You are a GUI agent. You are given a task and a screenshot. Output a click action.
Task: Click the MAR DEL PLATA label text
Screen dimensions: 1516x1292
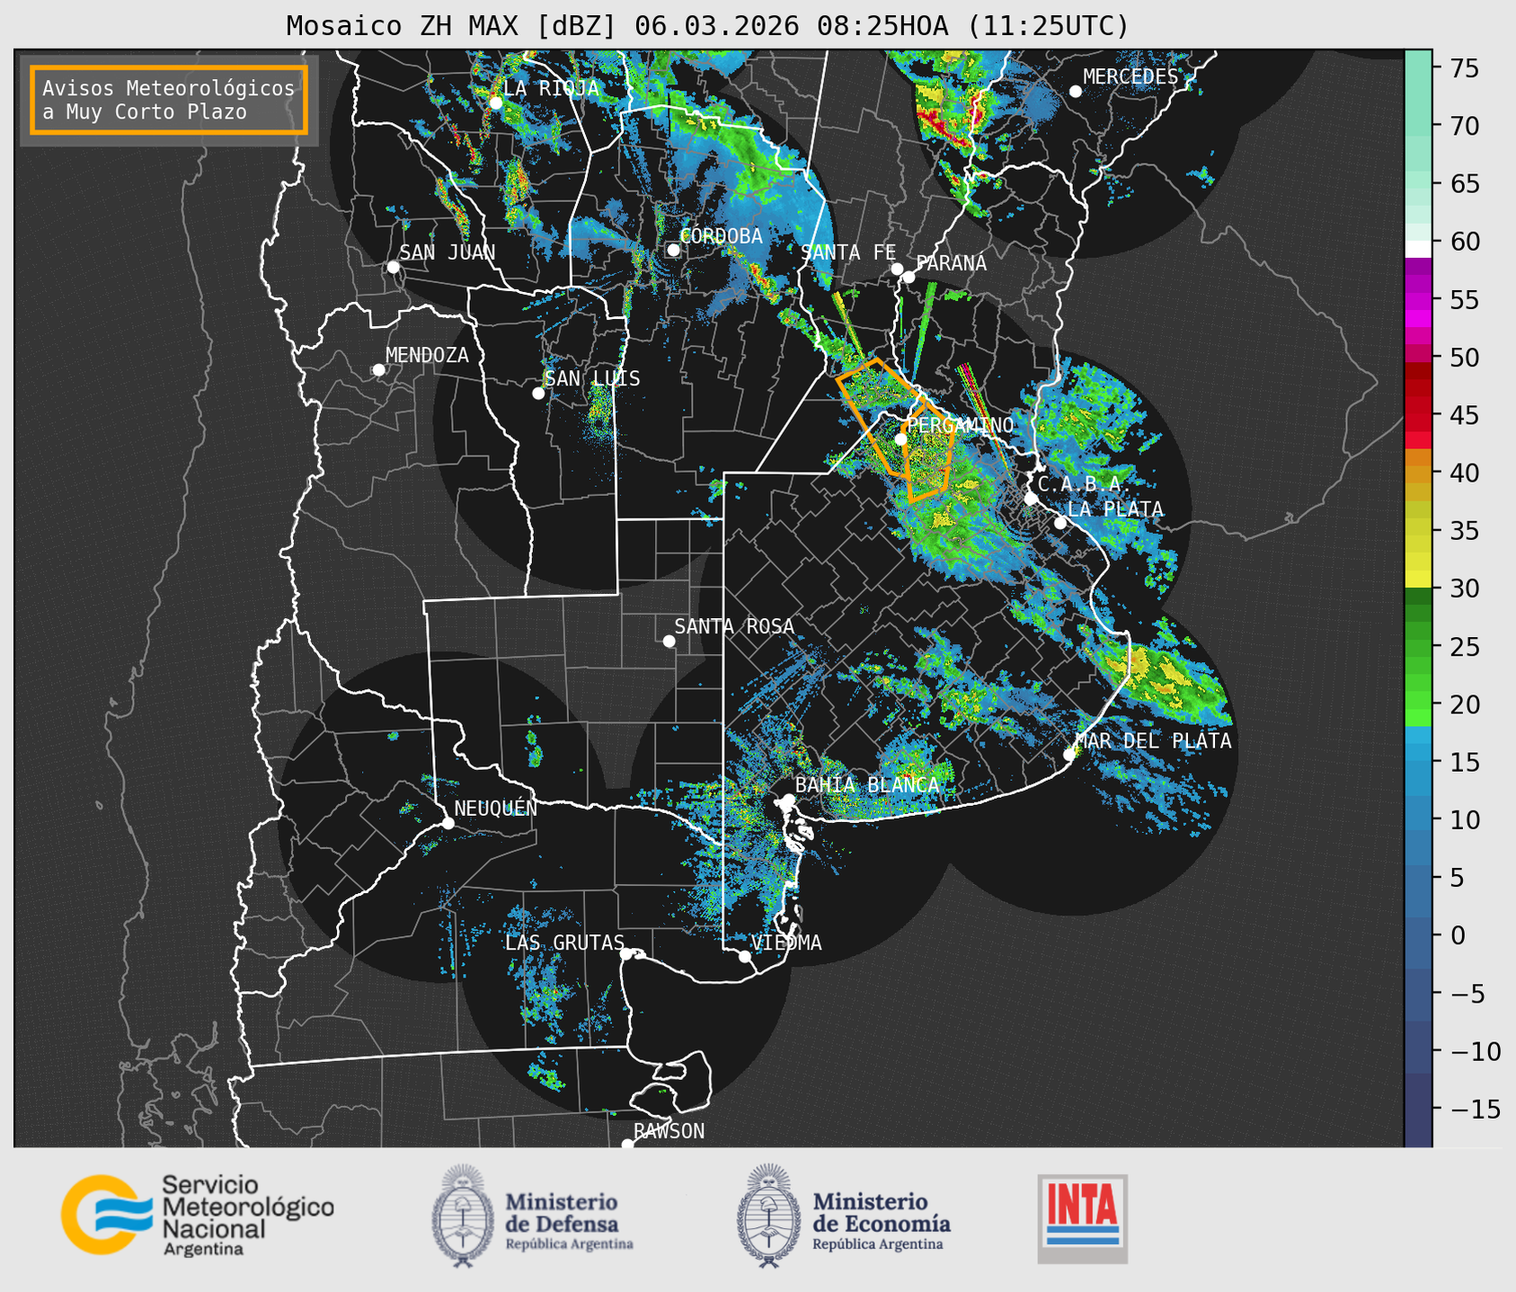1153,741
